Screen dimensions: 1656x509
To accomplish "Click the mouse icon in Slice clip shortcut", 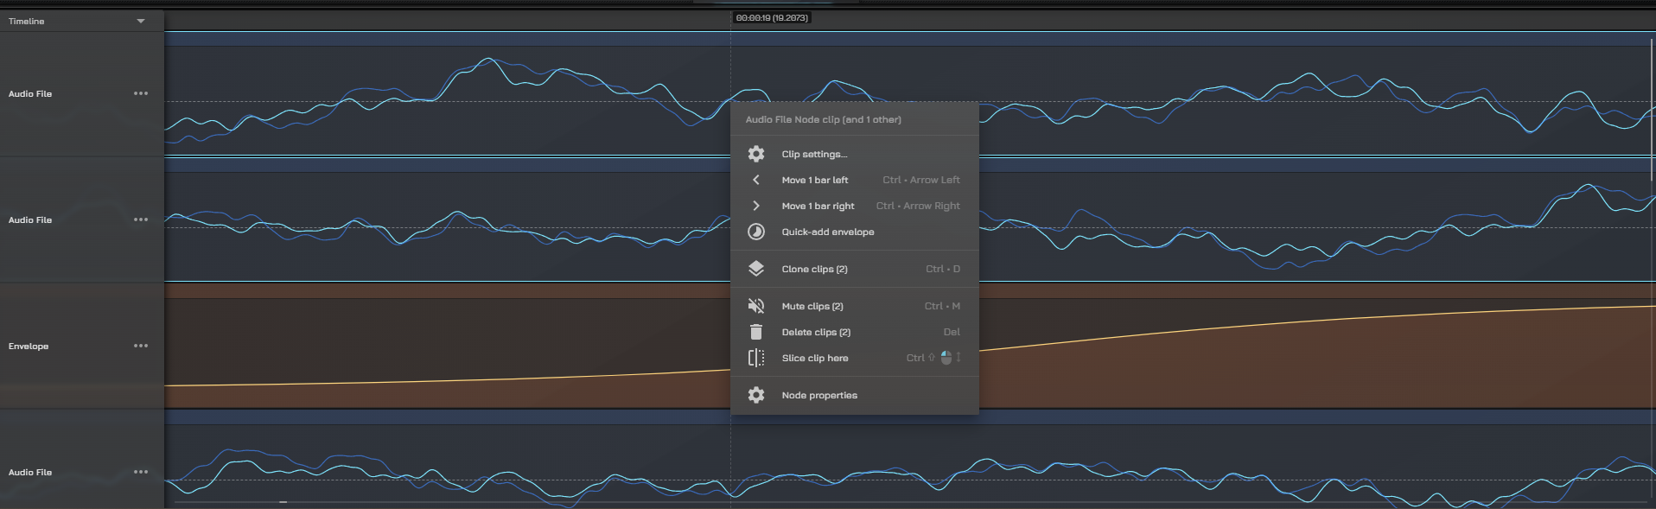I will click(x=946, y=358).
